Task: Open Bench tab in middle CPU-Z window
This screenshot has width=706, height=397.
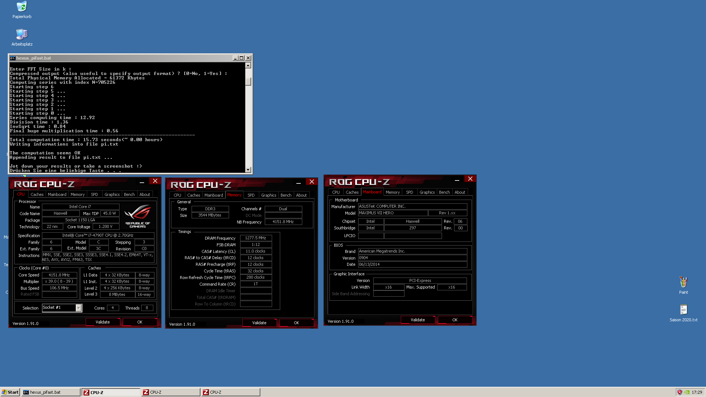Action: click(286, 195)
